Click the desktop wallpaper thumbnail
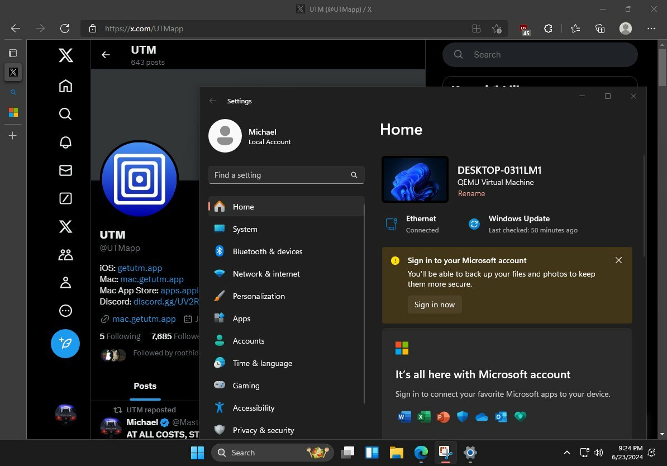The width and height of the screenshot is (667, 466). (415, 179)
